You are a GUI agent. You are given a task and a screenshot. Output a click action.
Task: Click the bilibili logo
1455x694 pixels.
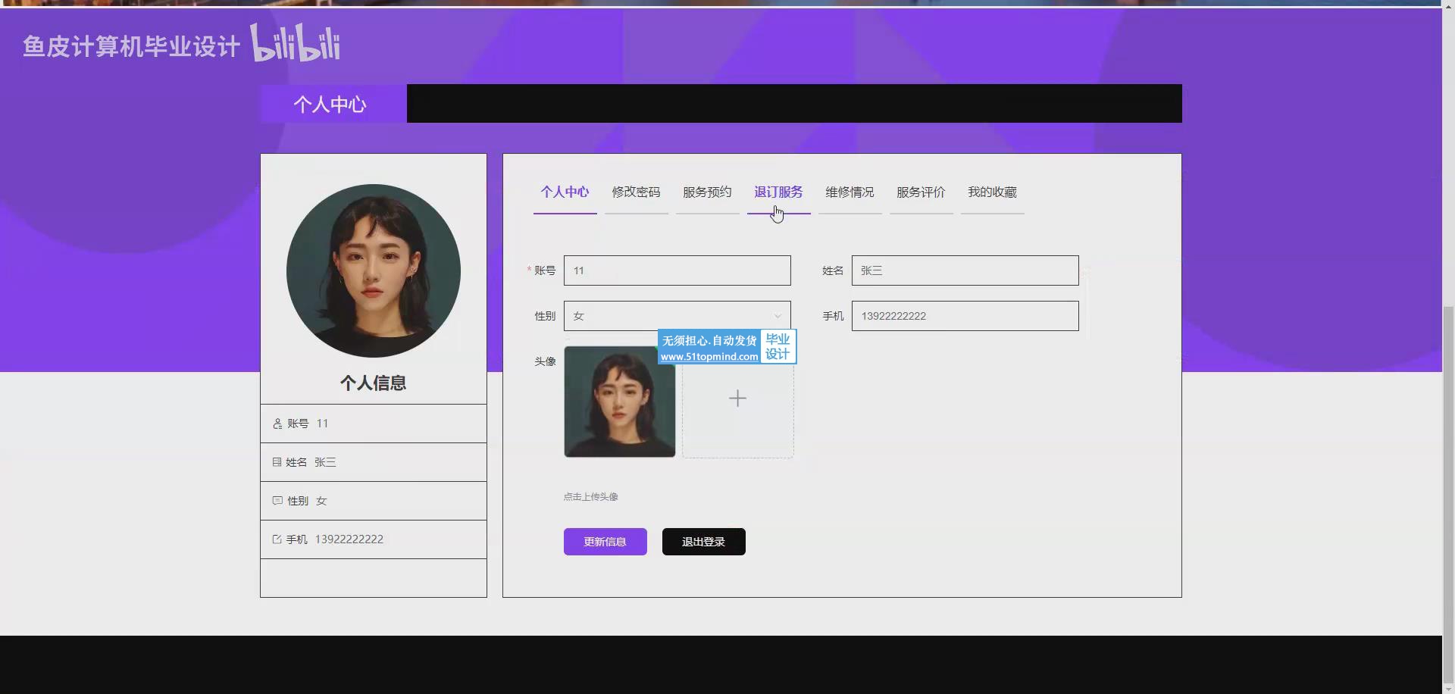(x=296, y=42)
